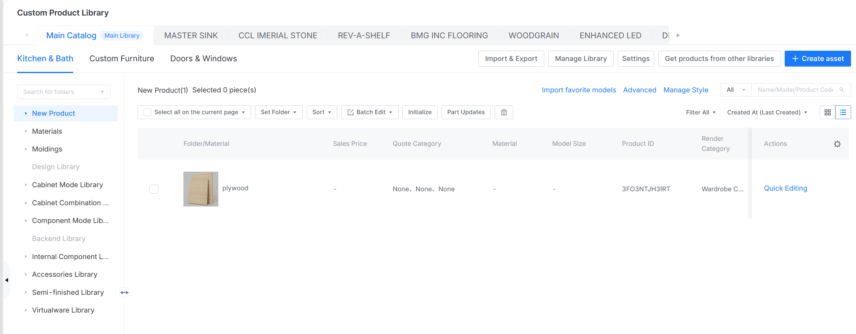
Task: Switch to grid view layout
Action: pyautogui.click(x=827, y=112)
